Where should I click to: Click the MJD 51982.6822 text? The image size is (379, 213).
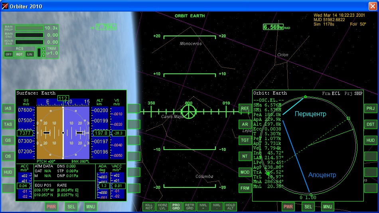pyautogui.click(x=329, y=20)
